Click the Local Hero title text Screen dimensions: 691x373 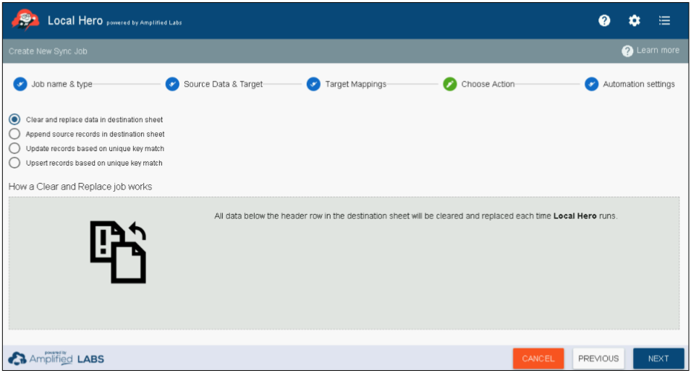click(75, 21)
